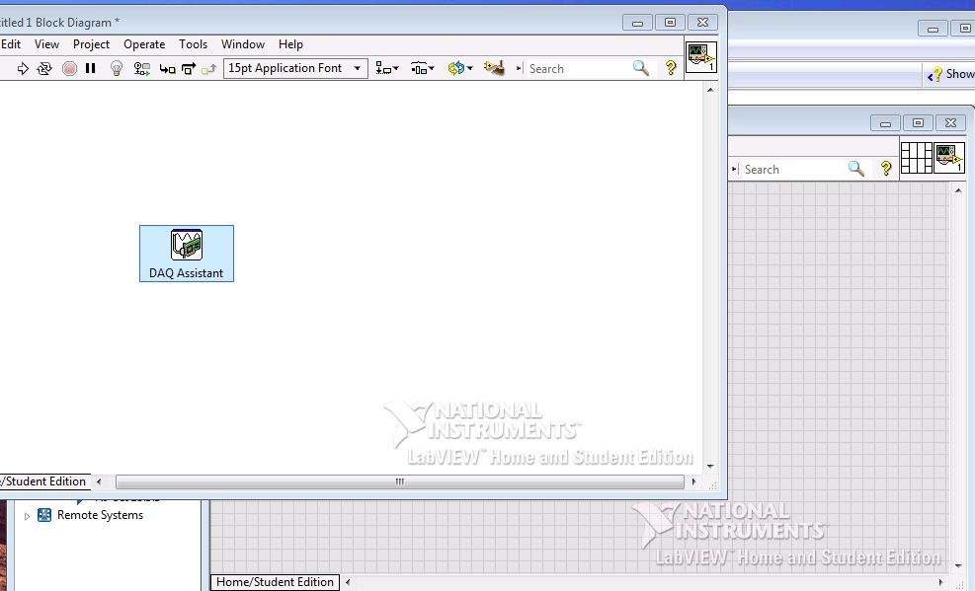The width and height of the screenshot is (975, 591).
Task: Click the Step Over toolbar icon
Action: click(189, 68)
